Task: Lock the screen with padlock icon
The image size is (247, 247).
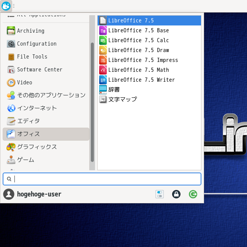Action: point(176,194)
